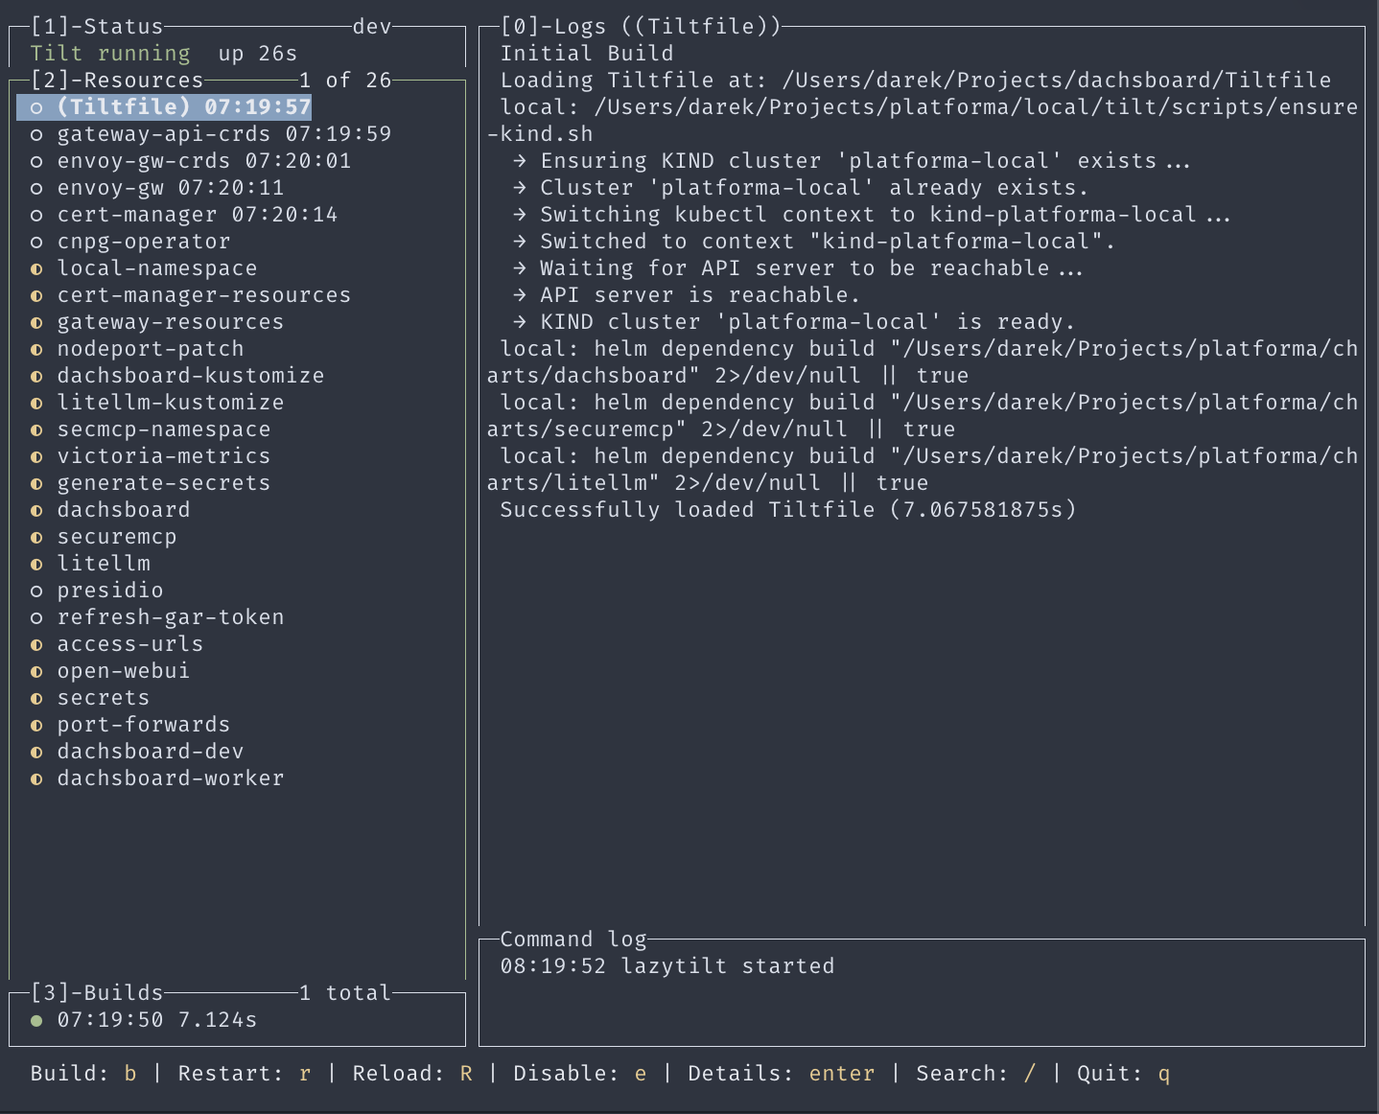
Task: Focus the [1]-Status panel title
Action: [97, 27]
